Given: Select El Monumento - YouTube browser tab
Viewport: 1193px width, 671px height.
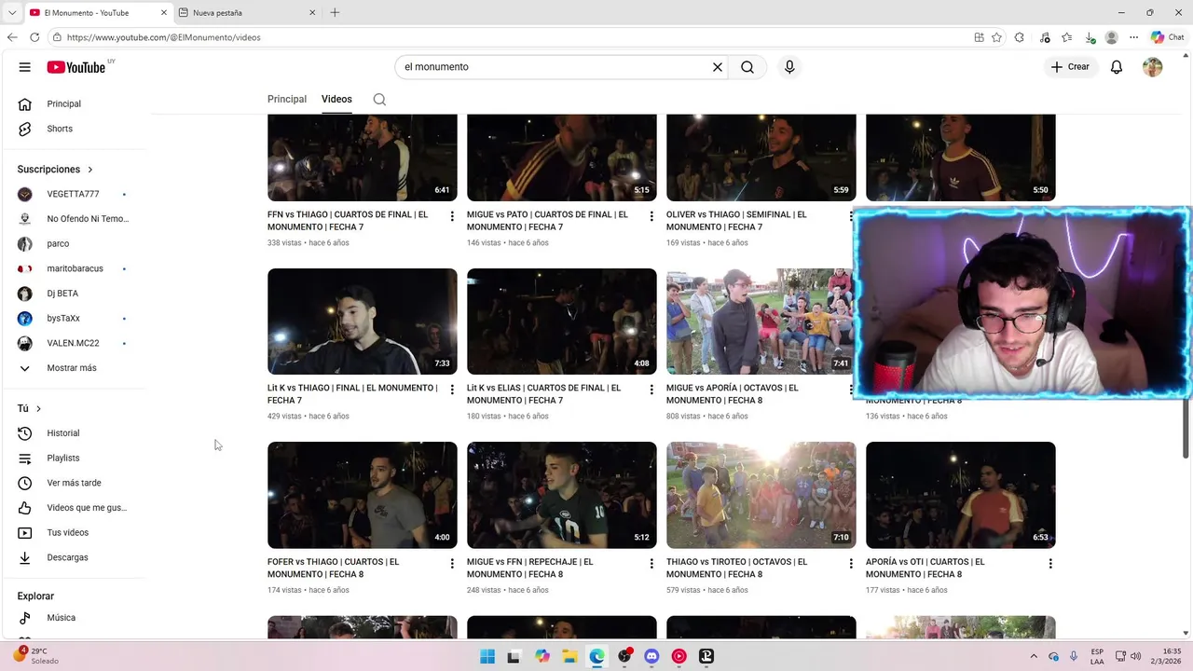Looking at the screenshot, I should (98, 13).
